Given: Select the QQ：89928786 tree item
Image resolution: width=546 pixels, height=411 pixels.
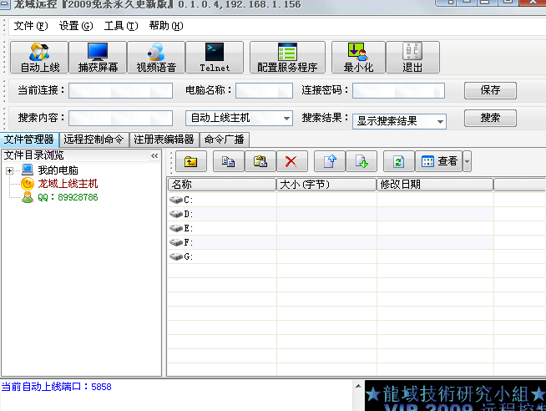Looking at the screenshot, I should [68, 197].
